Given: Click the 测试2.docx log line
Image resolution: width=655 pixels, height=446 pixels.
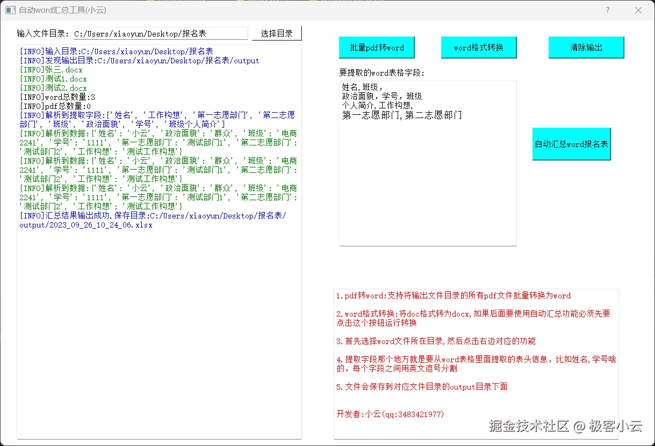Looking at the screenshot, I should [50, 87].
